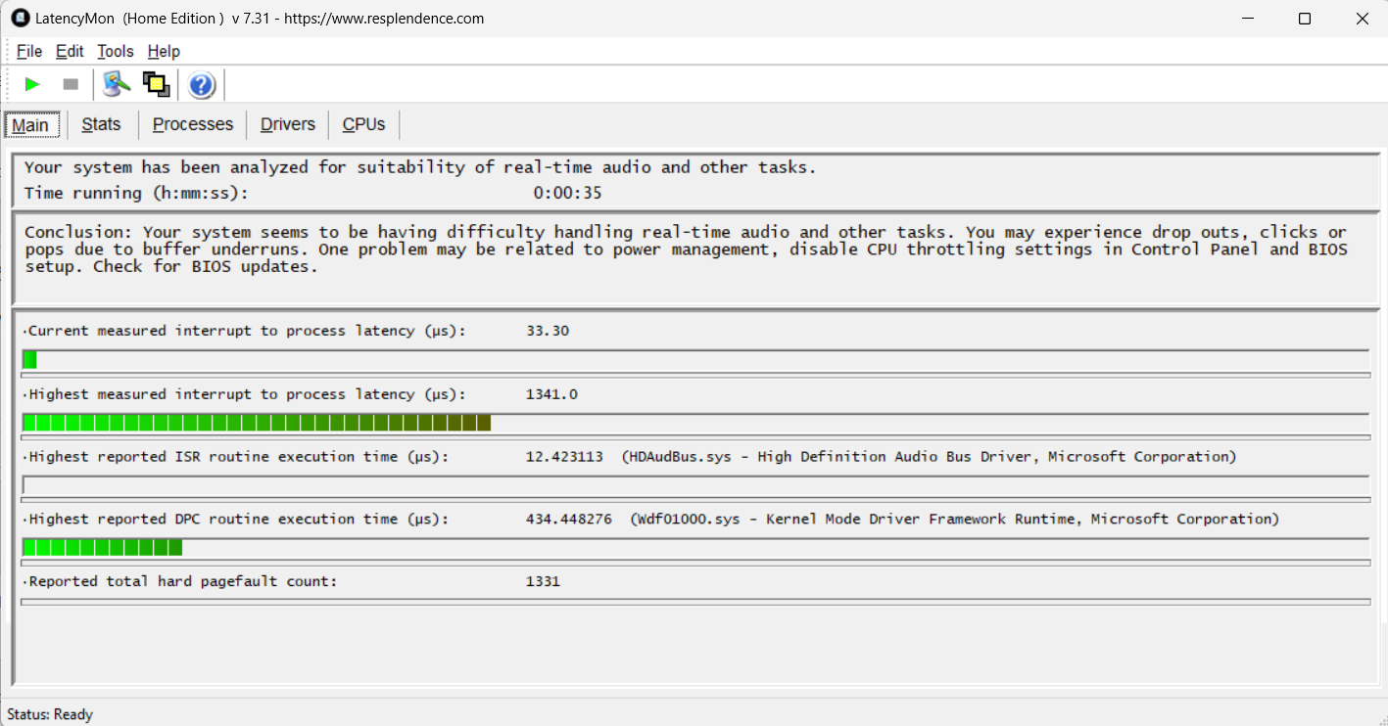Minimize the LatencyMon window

tap(1248, 19)
